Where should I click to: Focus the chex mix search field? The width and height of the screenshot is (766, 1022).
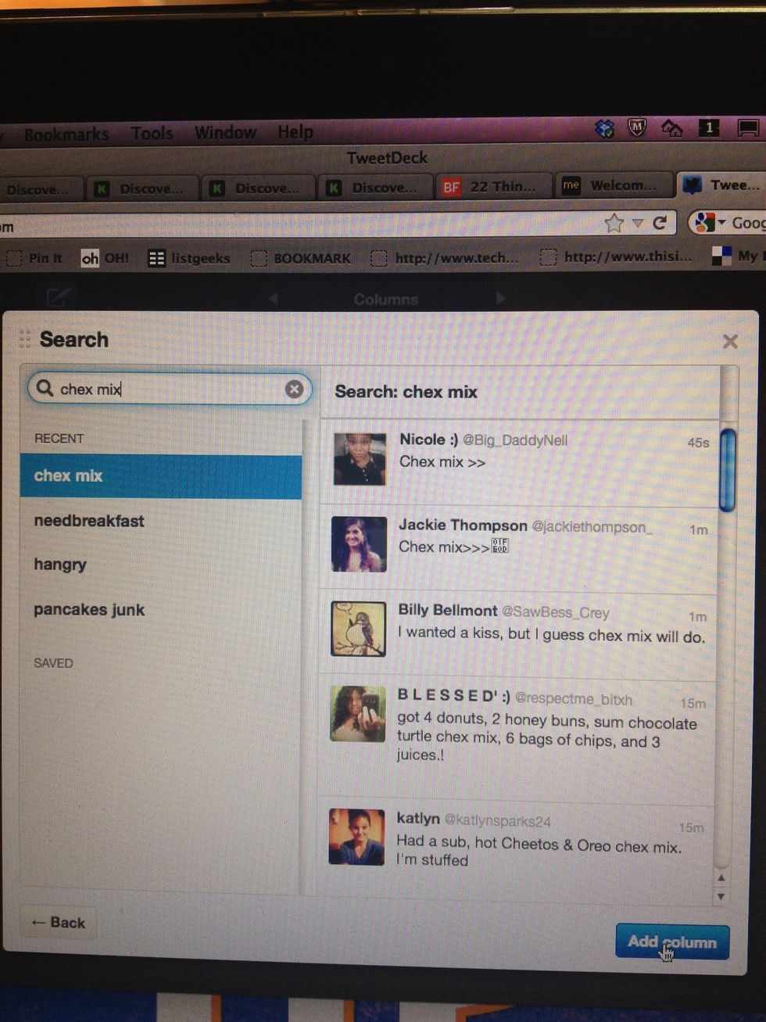(x=170, y=389)
